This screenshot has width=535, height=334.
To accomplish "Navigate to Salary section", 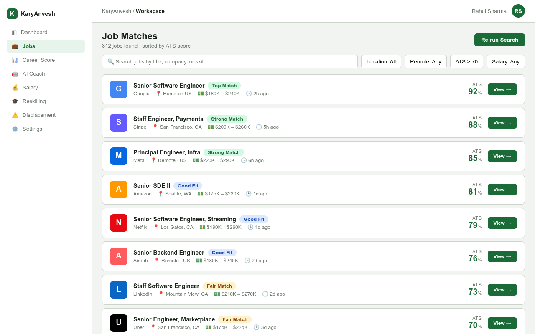I will [46, 88].
